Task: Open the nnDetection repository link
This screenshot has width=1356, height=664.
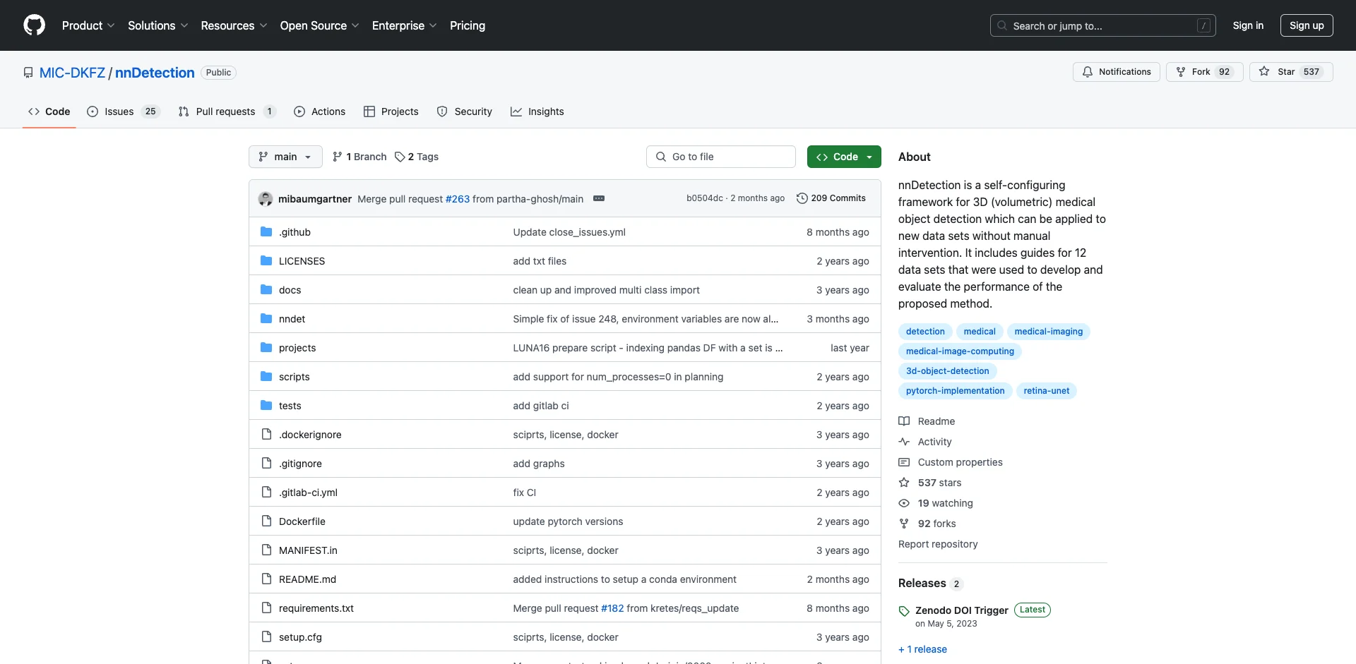Action: click(x=155, y=73)
